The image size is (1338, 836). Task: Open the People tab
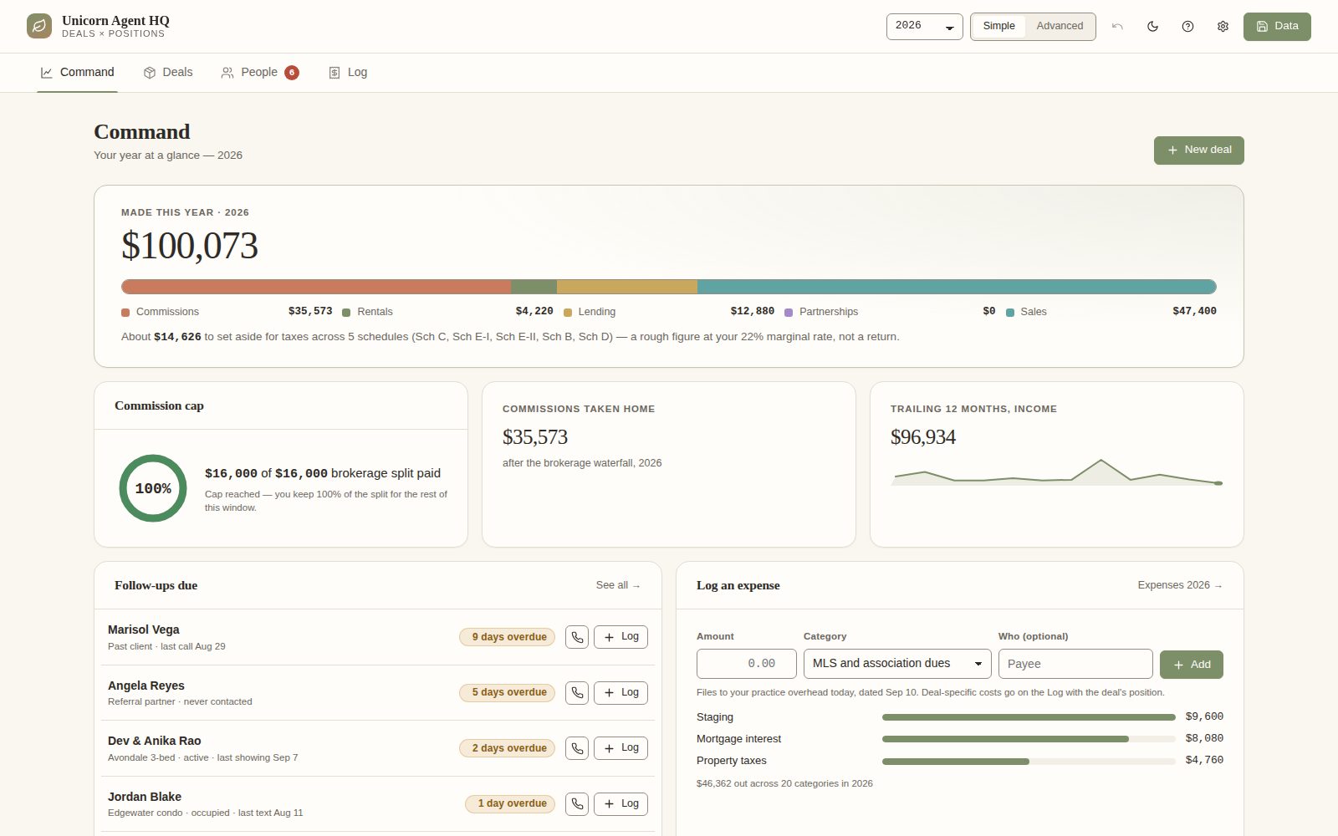(259, 73)
